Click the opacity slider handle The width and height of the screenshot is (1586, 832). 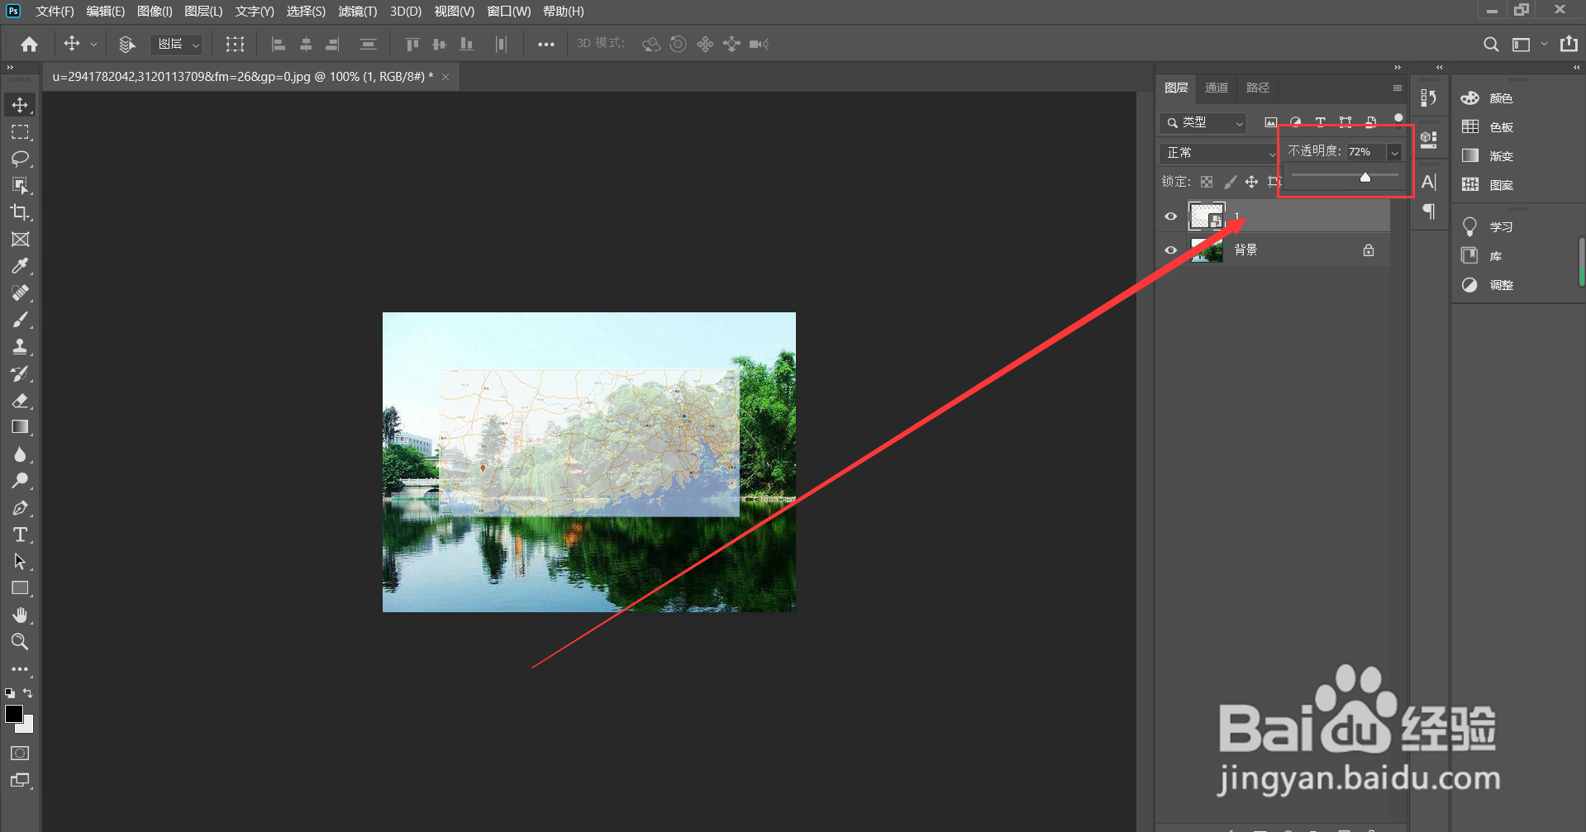1365,177
